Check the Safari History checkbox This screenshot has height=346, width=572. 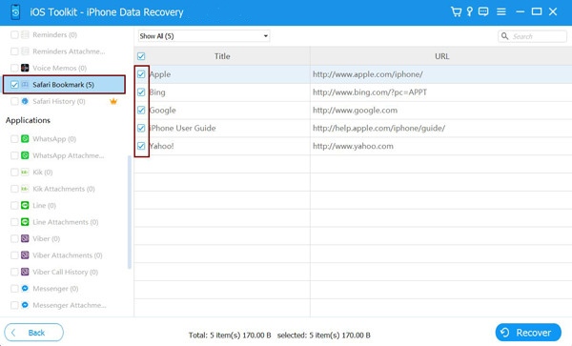14,101
